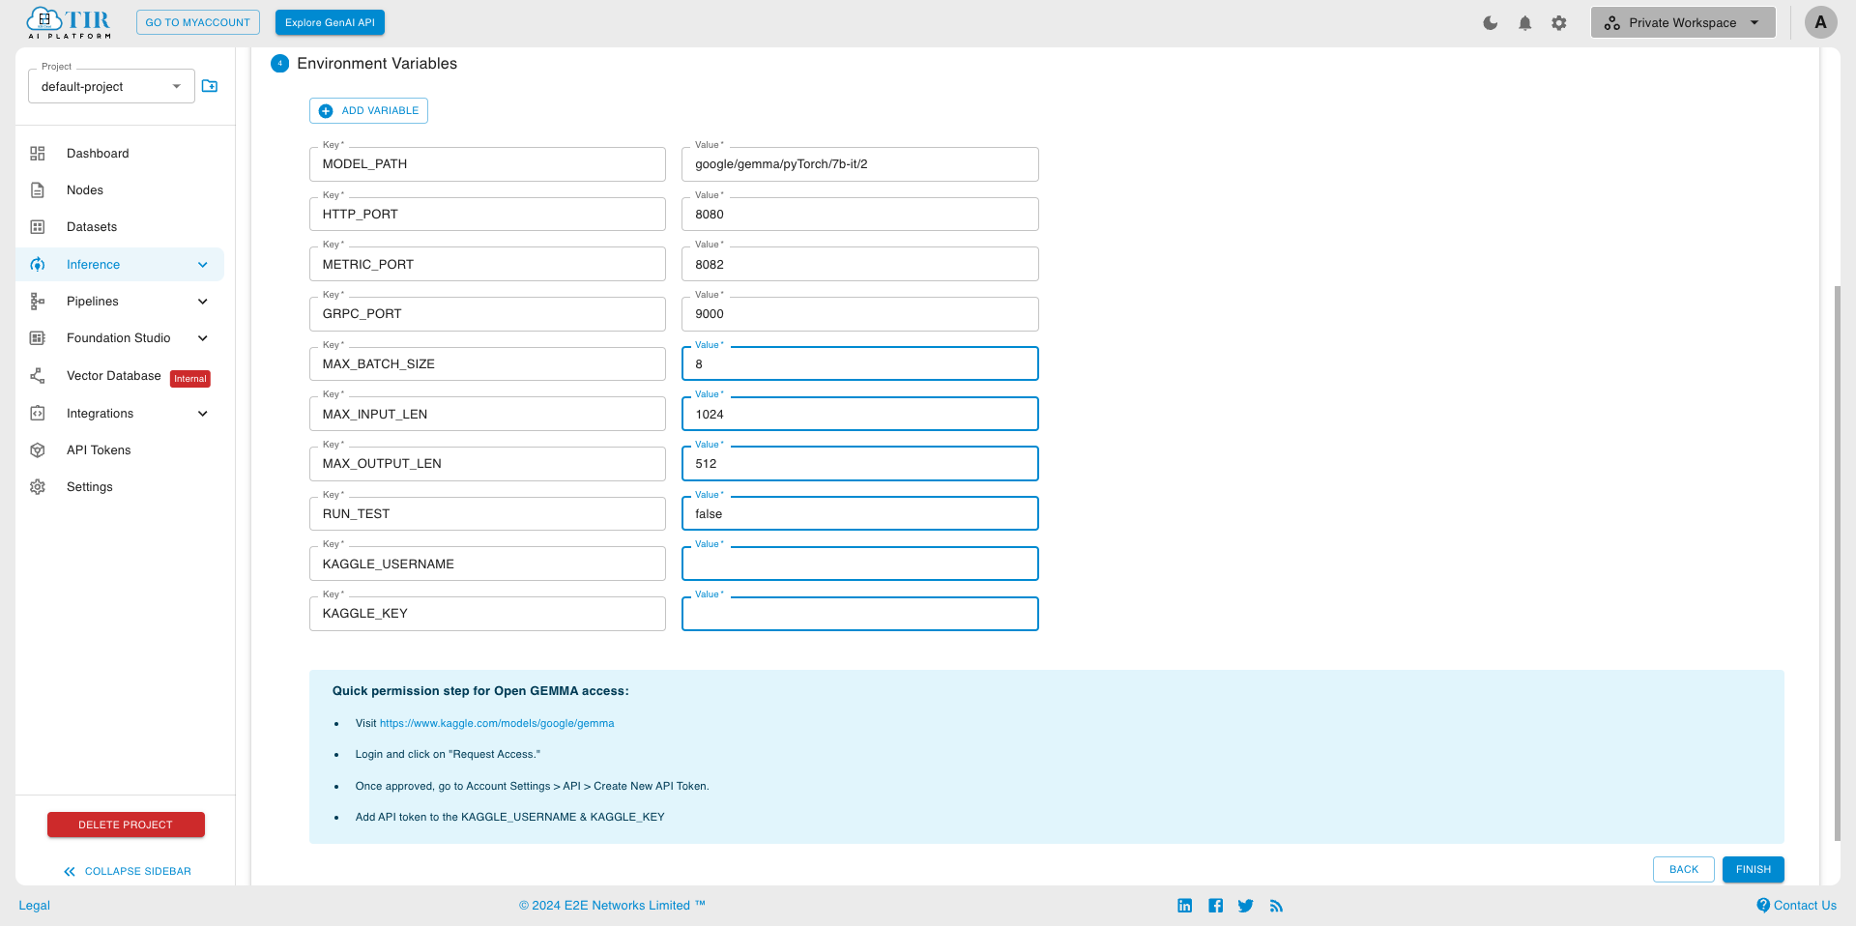Click the KAGGLE_USERNAME value field

860,564
